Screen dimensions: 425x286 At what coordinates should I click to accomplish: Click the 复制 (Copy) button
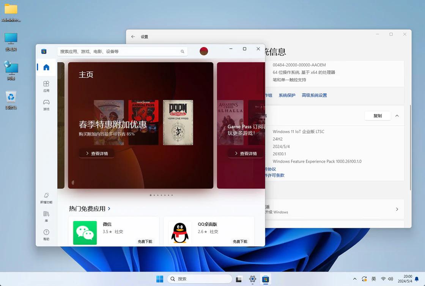(378, 116)
